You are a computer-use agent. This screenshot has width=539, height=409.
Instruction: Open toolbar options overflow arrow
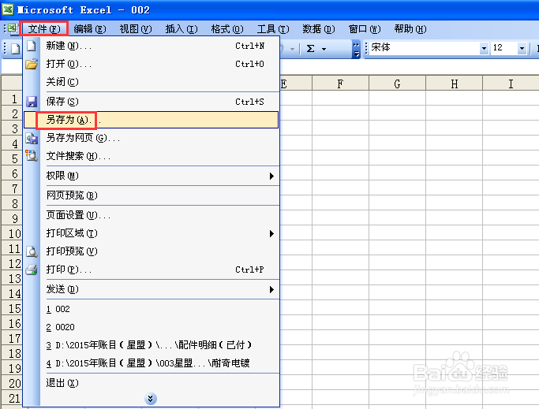356,50
